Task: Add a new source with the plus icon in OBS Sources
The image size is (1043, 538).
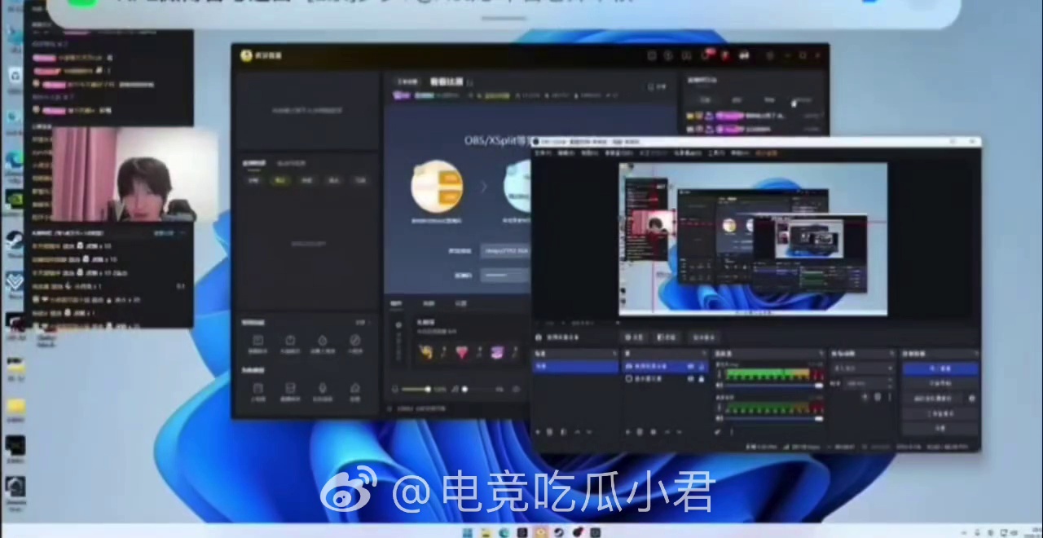Action: click(x=627, y=431)
